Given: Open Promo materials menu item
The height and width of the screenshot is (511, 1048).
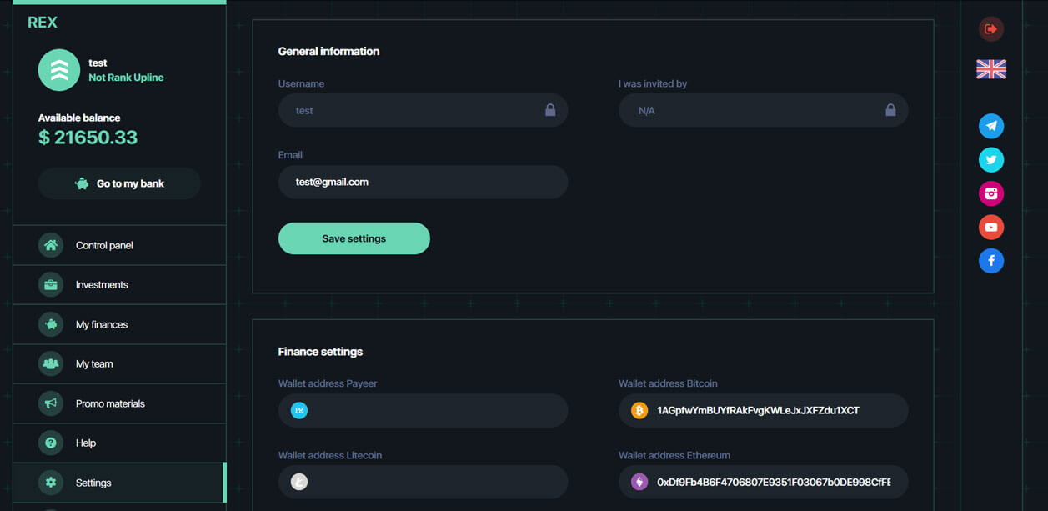Looking at the screenshot, I should 119,403.
